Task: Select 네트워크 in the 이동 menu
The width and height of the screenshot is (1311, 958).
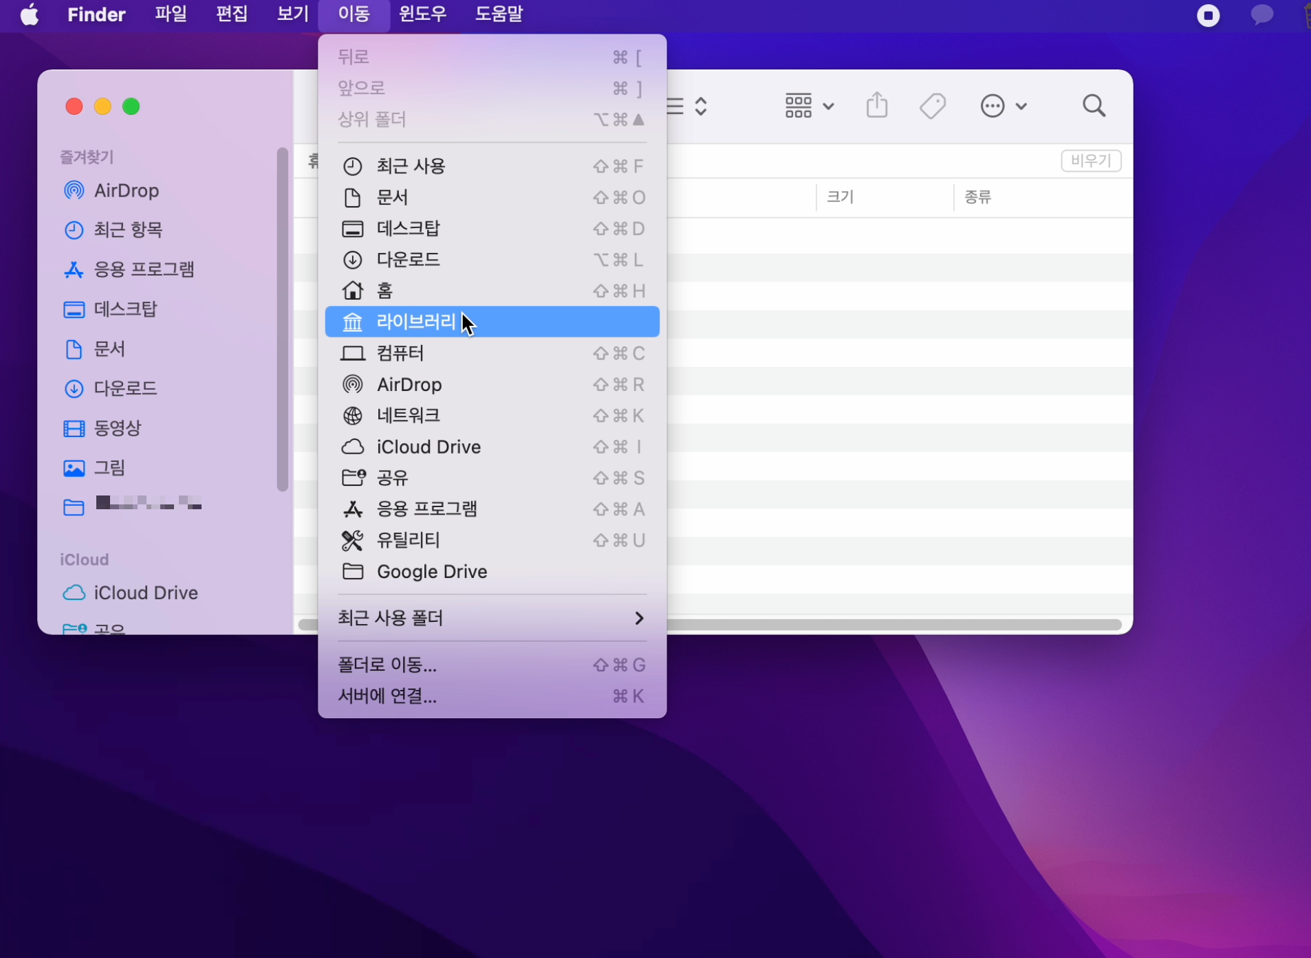Action: [x=492, y=416]
